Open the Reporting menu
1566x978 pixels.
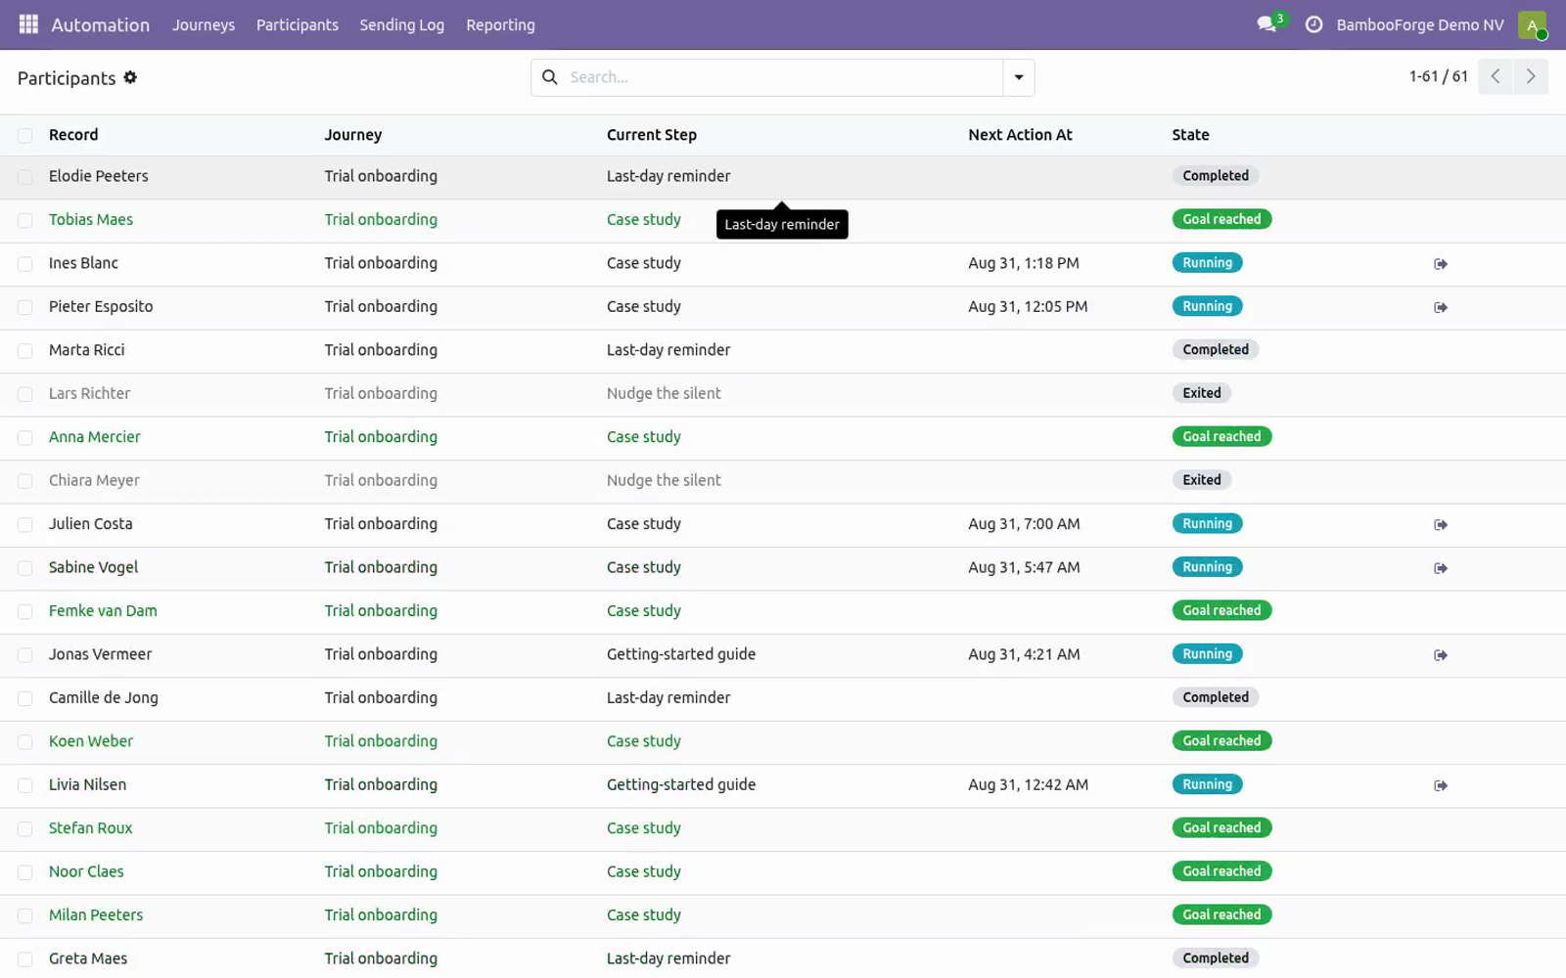pos(500,24)
